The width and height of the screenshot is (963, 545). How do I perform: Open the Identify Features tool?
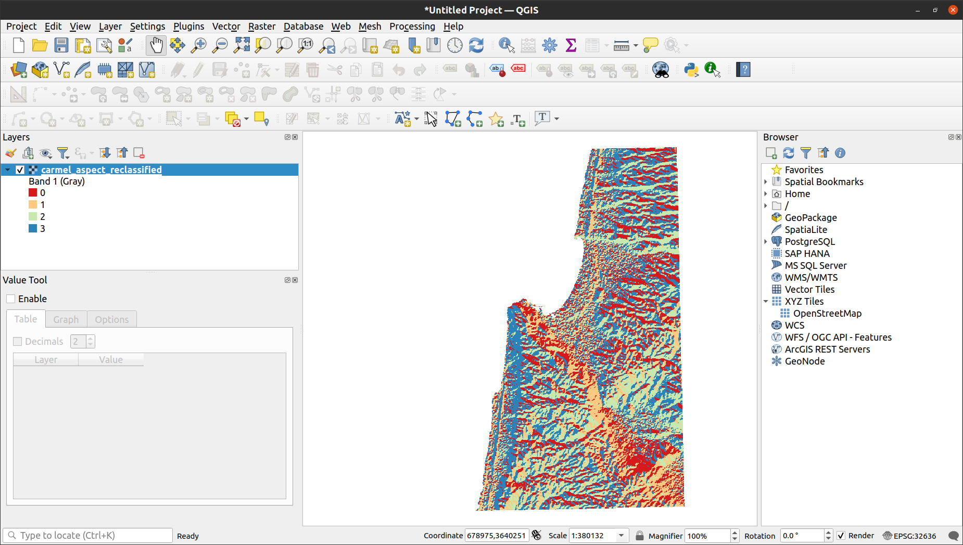[506, 46]
